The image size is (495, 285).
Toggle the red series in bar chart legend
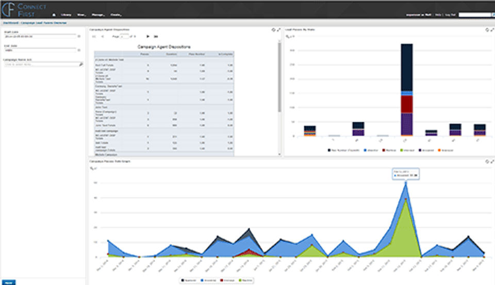(x=389, y=150)
